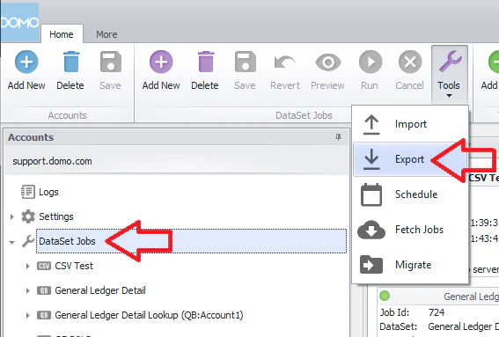
Task: Expand the General Ledger Detail node
Action: pos(27,290)
